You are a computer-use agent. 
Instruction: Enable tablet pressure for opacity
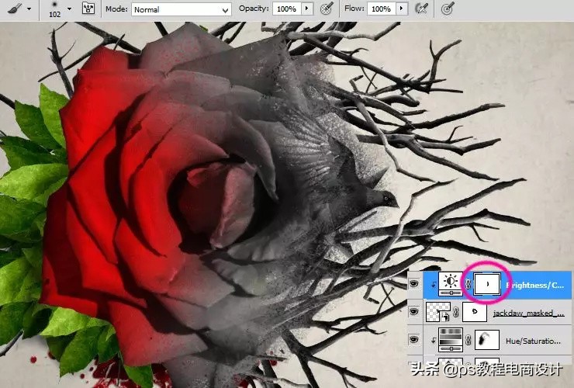327,9
